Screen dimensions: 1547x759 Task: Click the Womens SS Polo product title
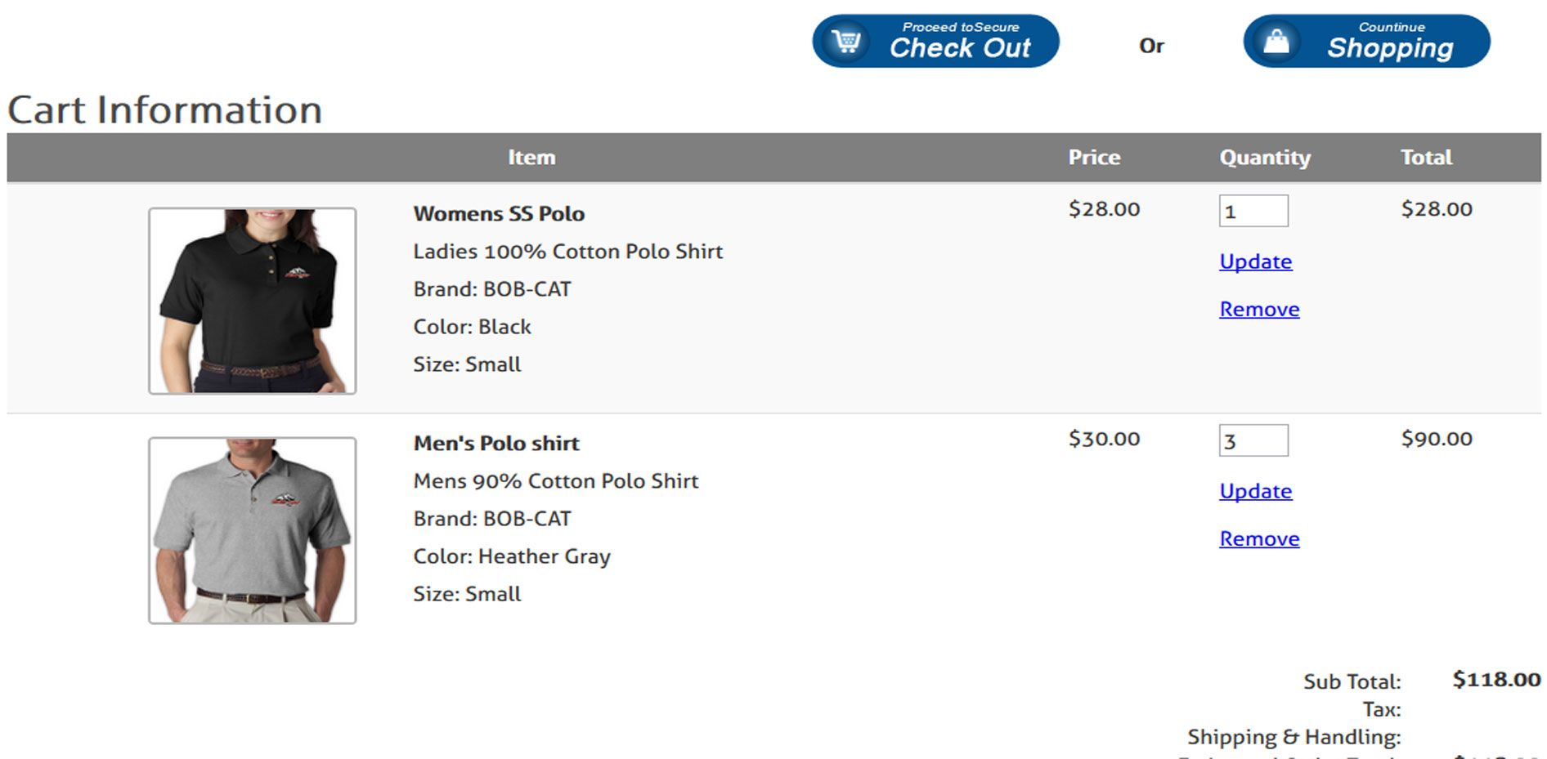(499, 214)
